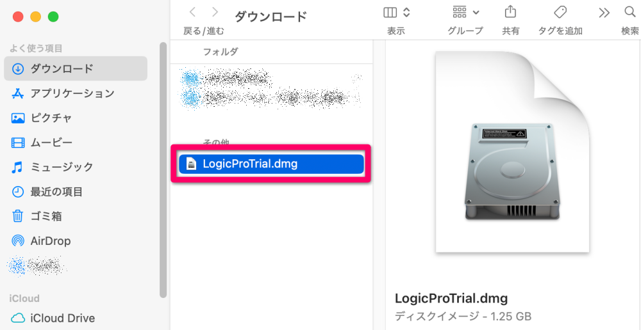Go back with the left chevron button
Viewport: 641px width, 330px height.
click(x=192, y=13)
